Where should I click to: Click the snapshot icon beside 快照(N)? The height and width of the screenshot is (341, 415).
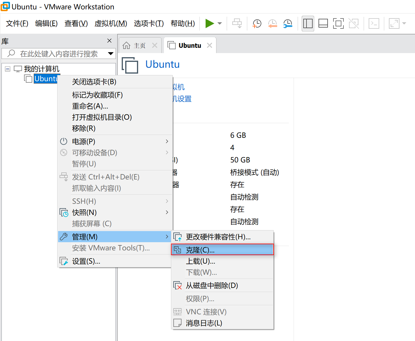tap(64, 212)
